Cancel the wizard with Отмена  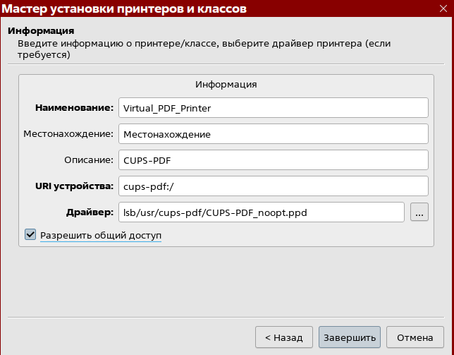(415, 337)
